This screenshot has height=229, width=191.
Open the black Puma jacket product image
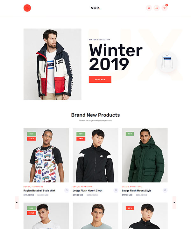95,155
